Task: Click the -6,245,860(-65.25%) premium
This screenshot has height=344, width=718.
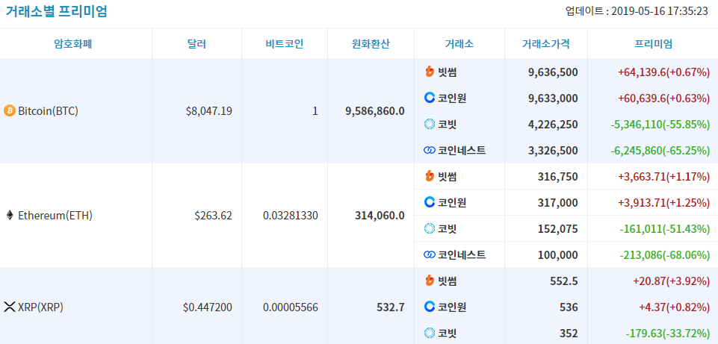Action: pyautogui.click(x=660, y=151)
